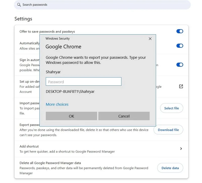The image size is (202, 183).
Task: Click the Settings heading
Action: click(x=23, y=19)
